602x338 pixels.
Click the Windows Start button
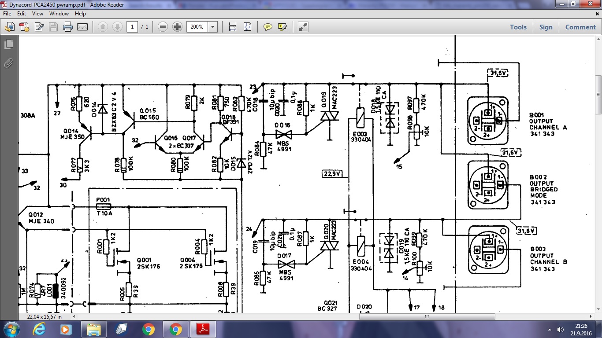(11, 329)
